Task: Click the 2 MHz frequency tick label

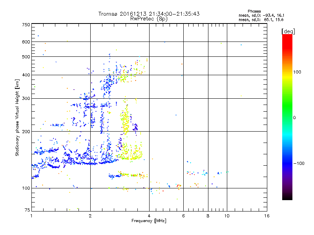Action: point(90,216)
